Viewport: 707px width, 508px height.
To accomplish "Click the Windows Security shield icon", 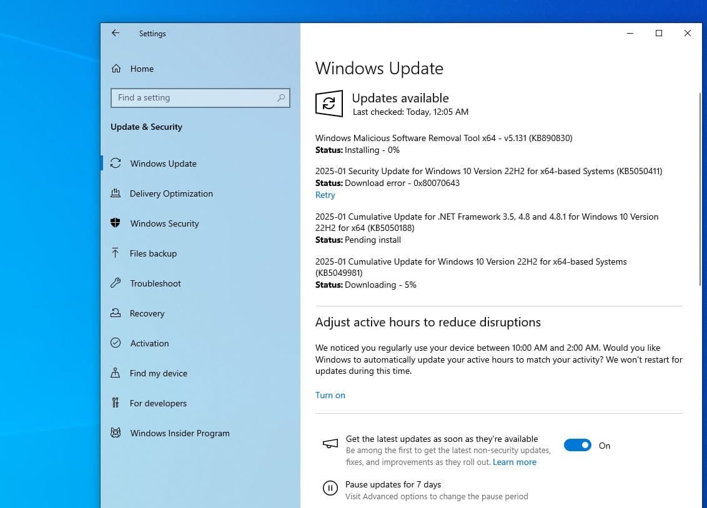I will click(x=116, y=223).
